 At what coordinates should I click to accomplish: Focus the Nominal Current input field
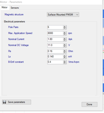pos(55,39)
